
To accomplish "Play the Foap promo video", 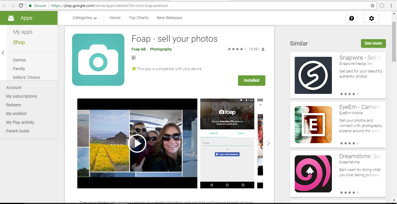I will coord(137,143).
